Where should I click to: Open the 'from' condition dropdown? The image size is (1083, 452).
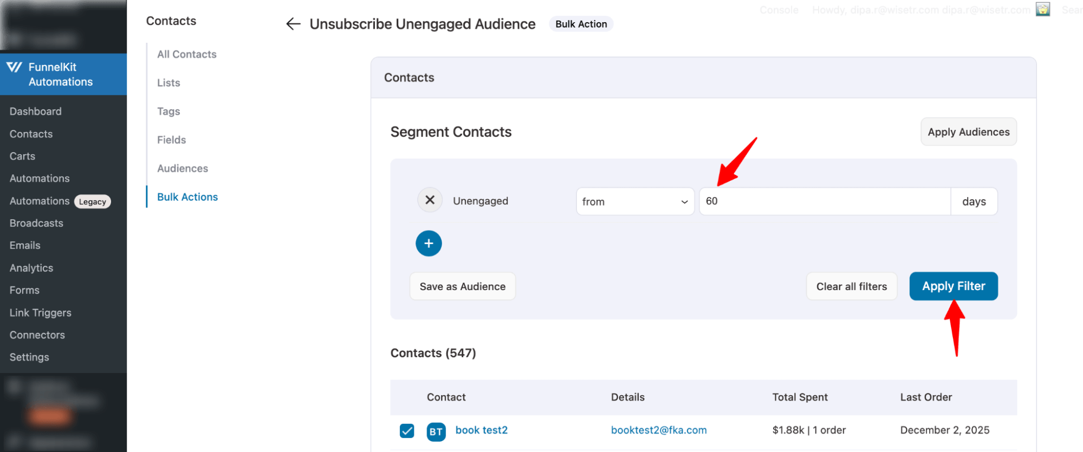tap(635, 201)
